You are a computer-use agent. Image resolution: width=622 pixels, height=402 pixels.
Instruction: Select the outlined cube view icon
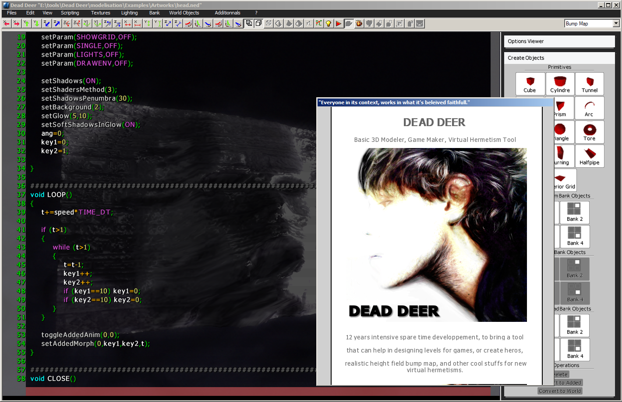tap(258, 24)
